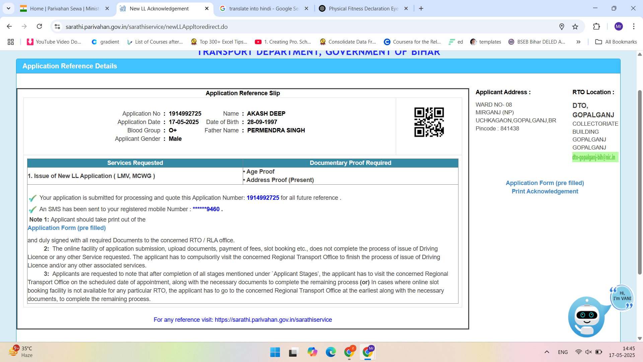643x362 pixels.
Task: Click Print Acknowledgement link
Action: pyautogui.click(x=545, y=191)
